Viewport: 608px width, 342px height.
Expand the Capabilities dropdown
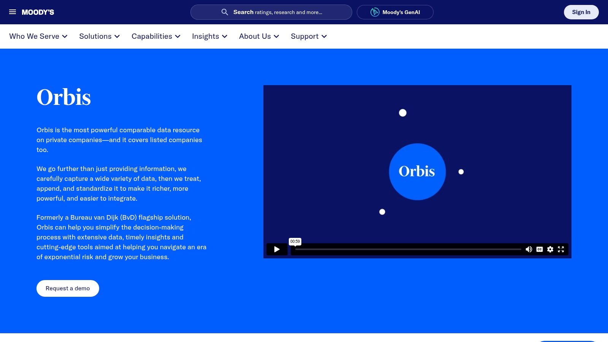point(156,36)
